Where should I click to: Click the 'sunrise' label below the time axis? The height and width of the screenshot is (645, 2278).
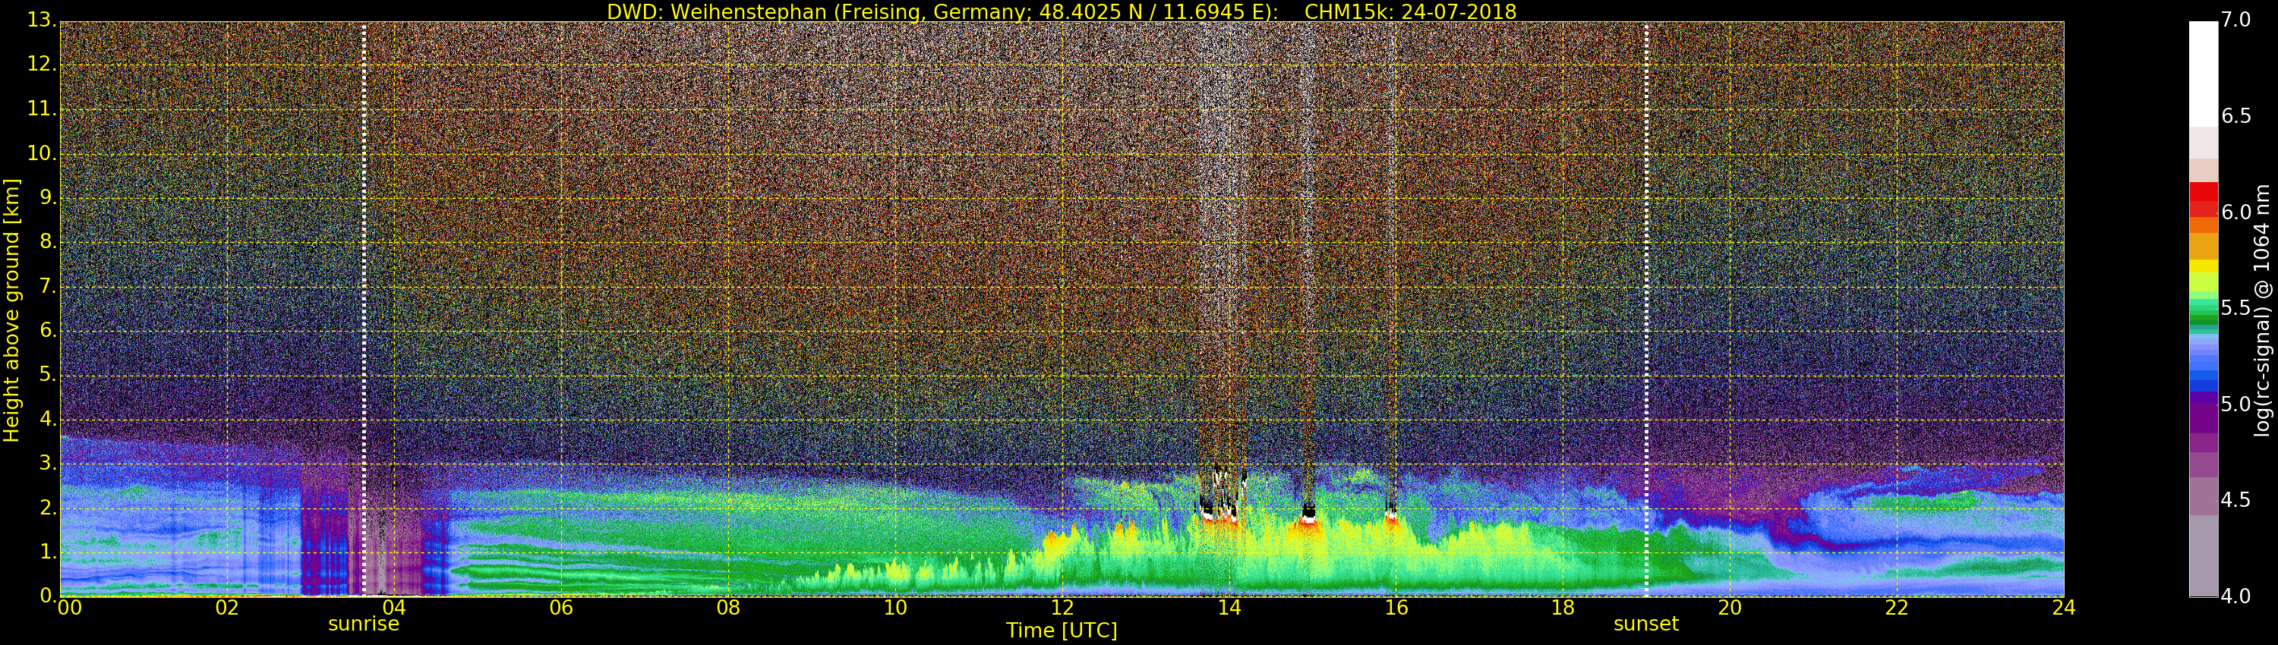pyautogui.click(x=364, y=624)
